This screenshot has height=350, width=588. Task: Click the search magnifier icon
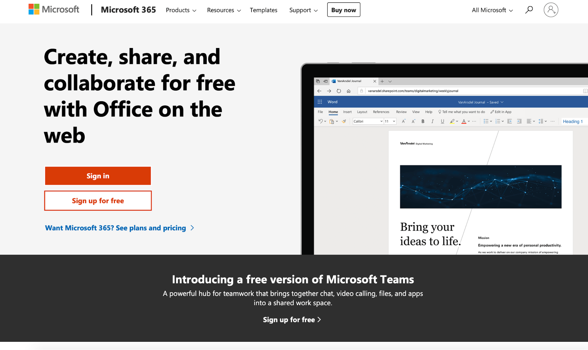[529, 10]
